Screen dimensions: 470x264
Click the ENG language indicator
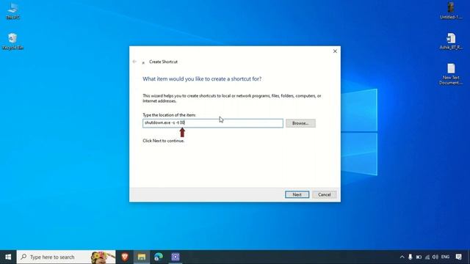(446, 257)
